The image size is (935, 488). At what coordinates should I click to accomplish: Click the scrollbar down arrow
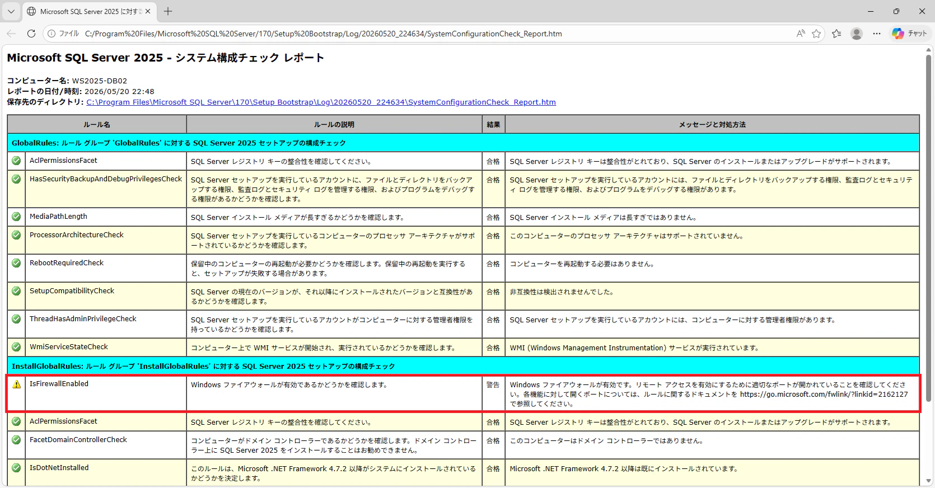click(929, 481)
